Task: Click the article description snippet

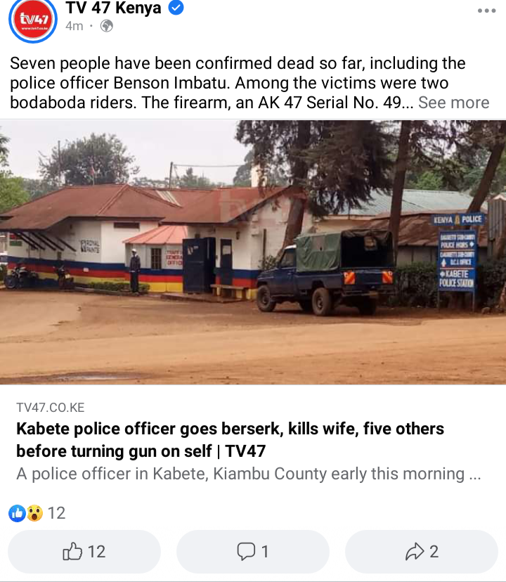Action: (x=248, y=474)
